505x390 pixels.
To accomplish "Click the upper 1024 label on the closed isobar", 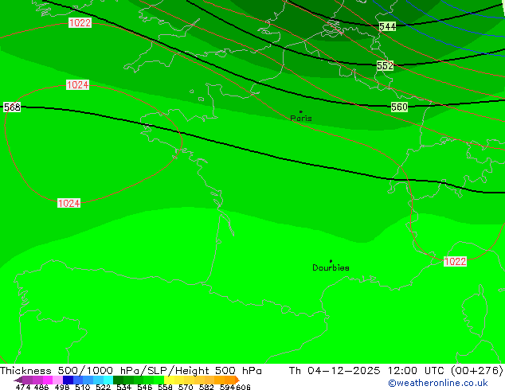I will (x=77, y=85).
